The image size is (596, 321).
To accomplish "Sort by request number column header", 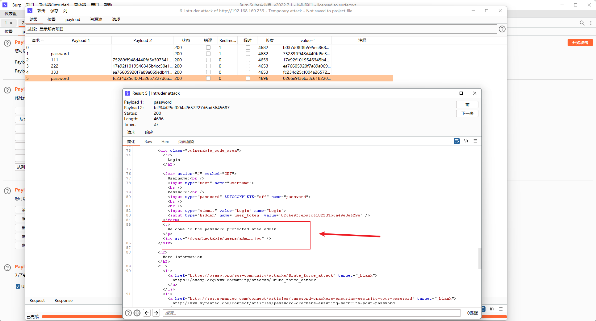I will tap(38, 40).
